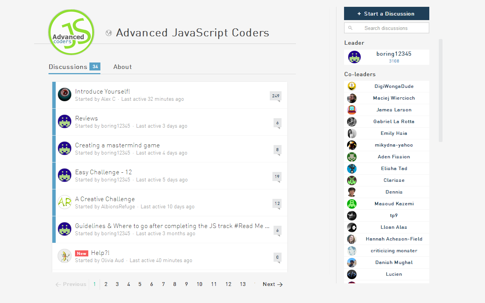Click mikydne-yahoo's avatar
This screenshot has height=303, width=485.
[352, 145]
